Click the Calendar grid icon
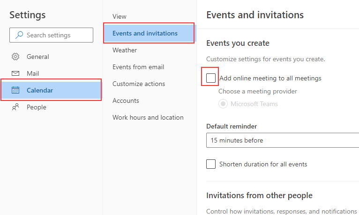 (x=15, y=90)
